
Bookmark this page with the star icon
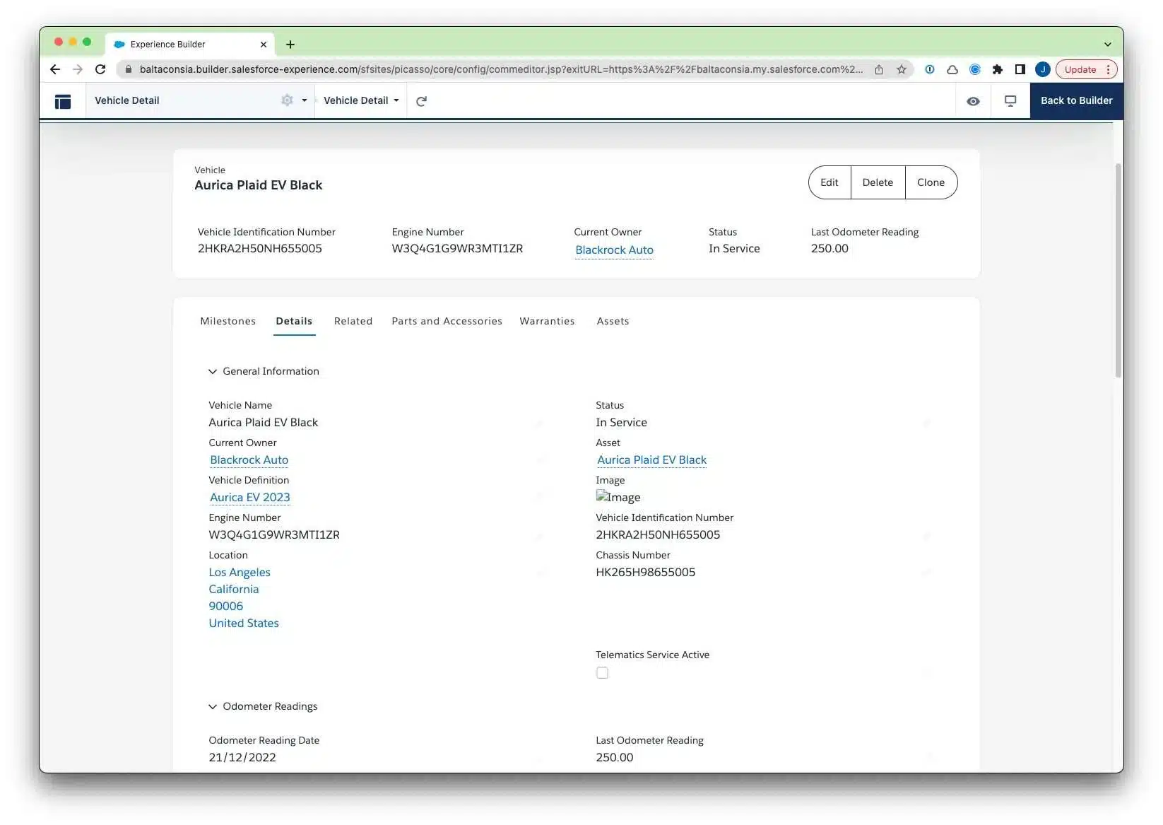902,69
